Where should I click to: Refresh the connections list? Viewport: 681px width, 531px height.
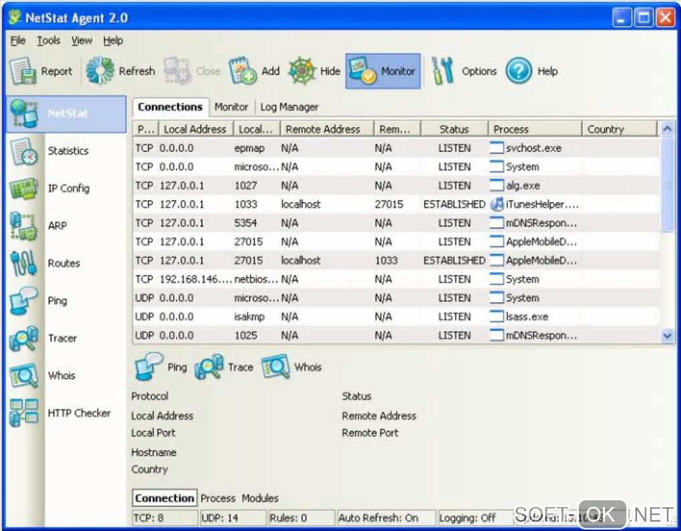click(101, 71)
